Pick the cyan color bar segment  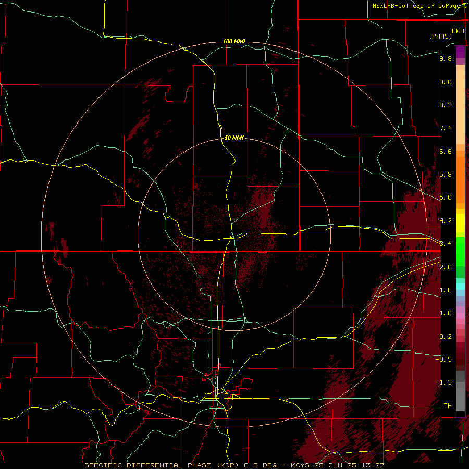pos(460,287)
